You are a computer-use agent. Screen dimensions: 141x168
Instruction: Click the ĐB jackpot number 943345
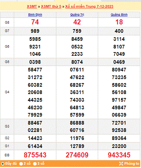[119, 155]
